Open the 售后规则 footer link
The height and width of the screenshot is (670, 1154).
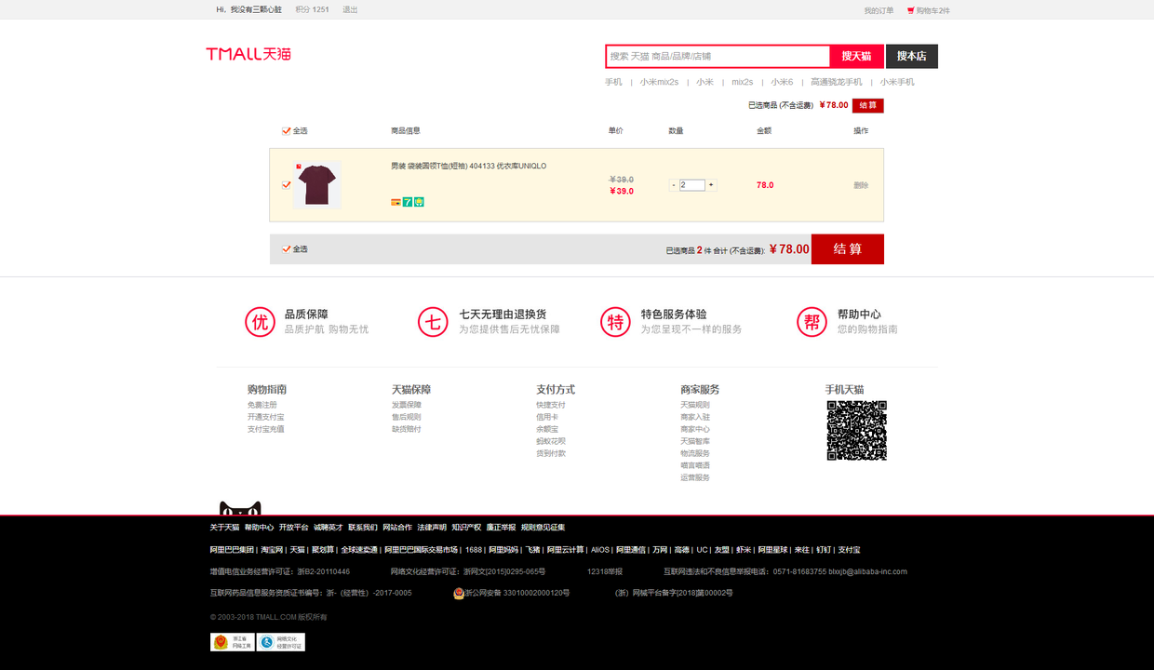407,418
